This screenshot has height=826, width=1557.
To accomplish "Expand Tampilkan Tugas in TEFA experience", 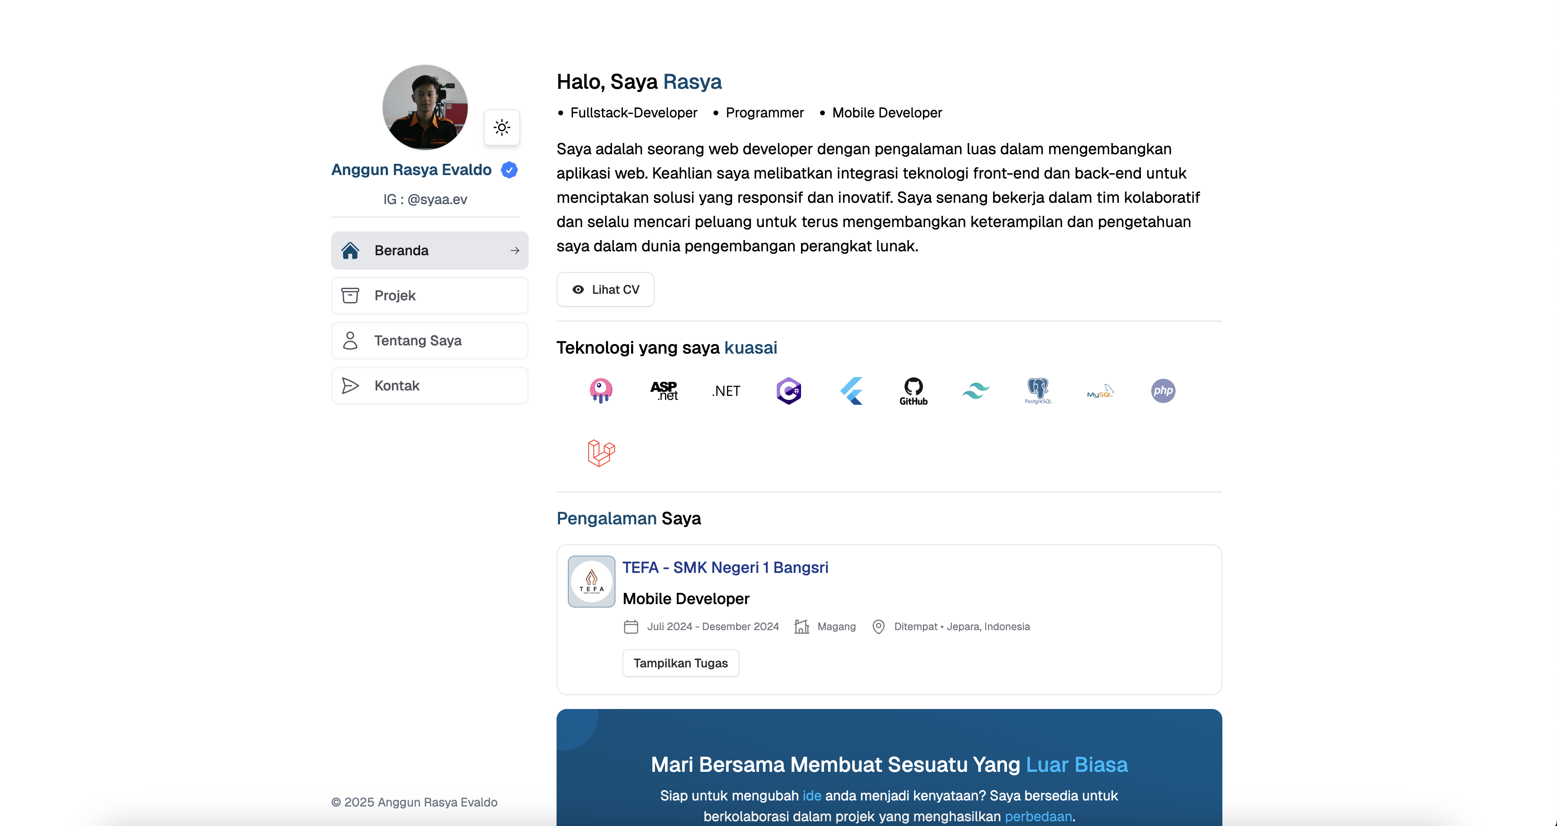I will 681,663.
